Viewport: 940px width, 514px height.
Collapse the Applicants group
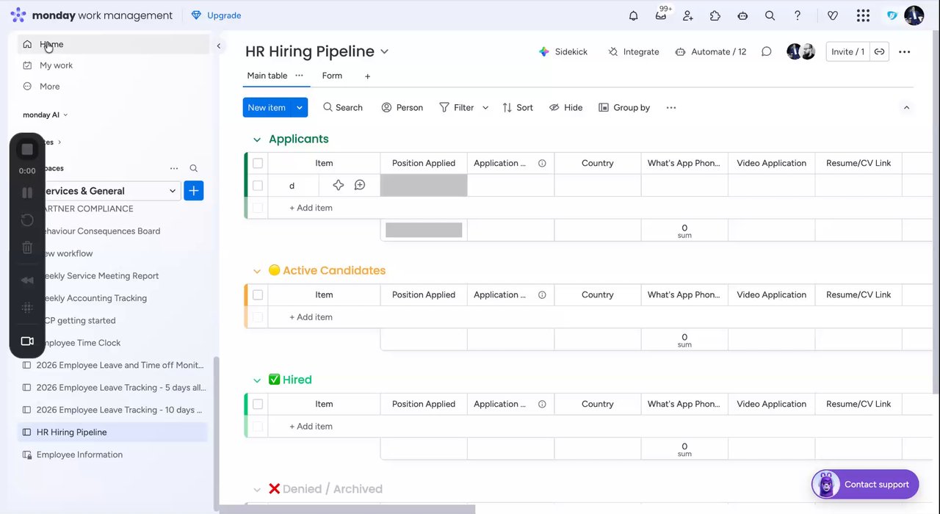pyautogui.click(x=257, y=140)
